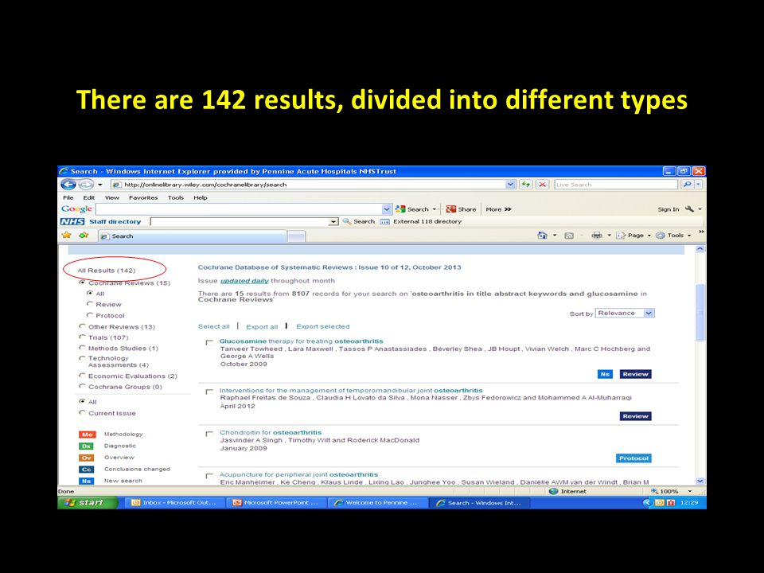
Task: Select the Trials (107) radio button
Action: coord(82,337)
